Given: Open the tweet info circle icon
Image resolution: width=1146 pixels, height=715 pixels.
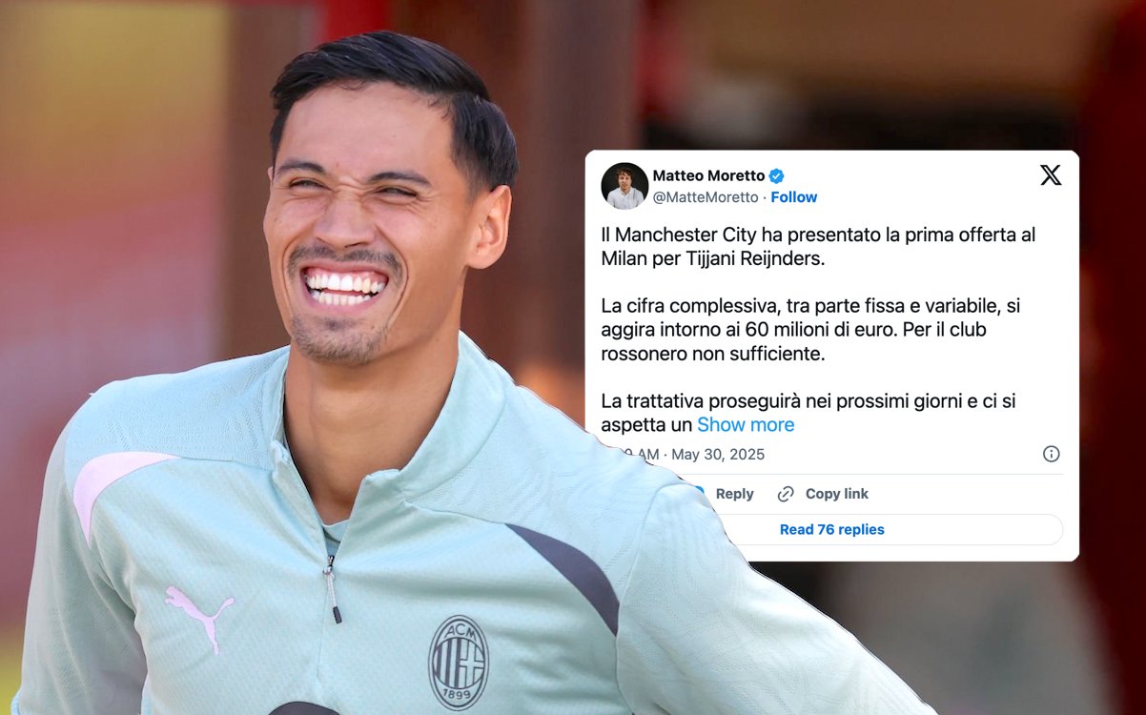Looking at the screenshot, I should 1051,454.
